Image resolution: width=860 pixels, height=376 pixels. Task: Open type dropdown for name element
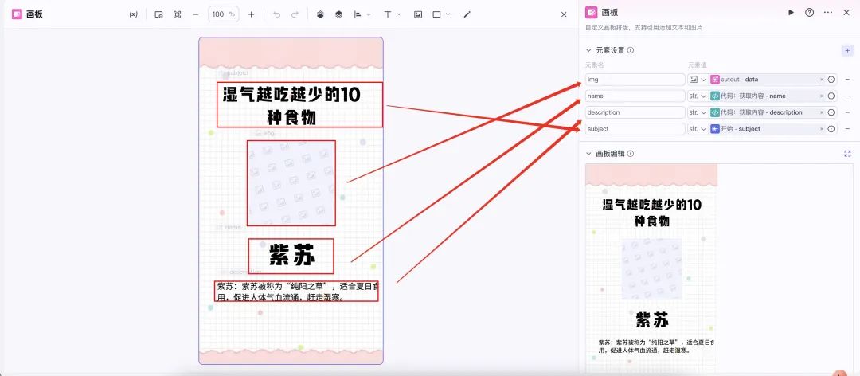(x=698, y=96)
